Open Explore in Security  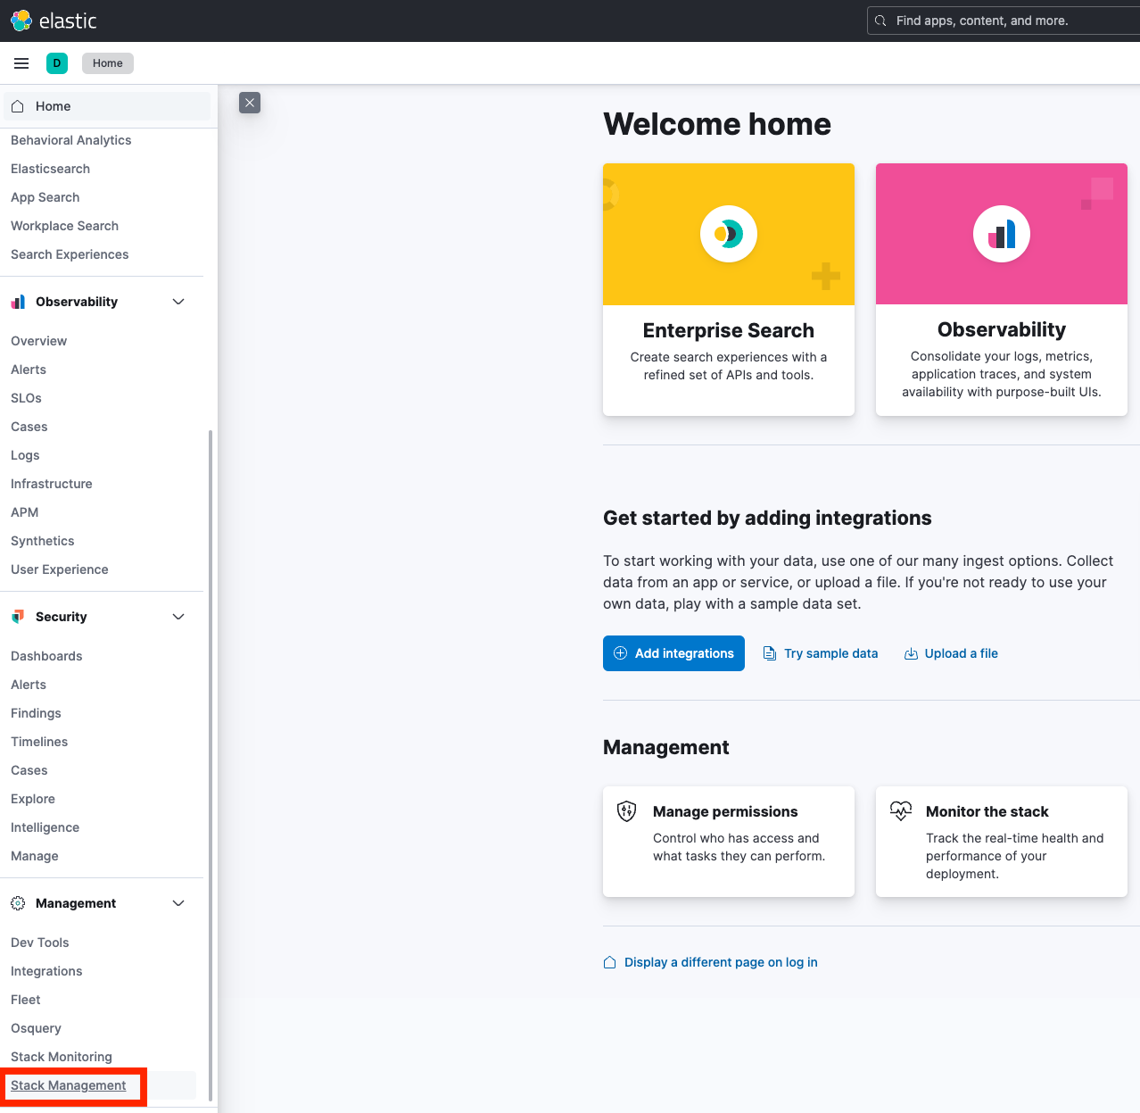click(33, 799)
